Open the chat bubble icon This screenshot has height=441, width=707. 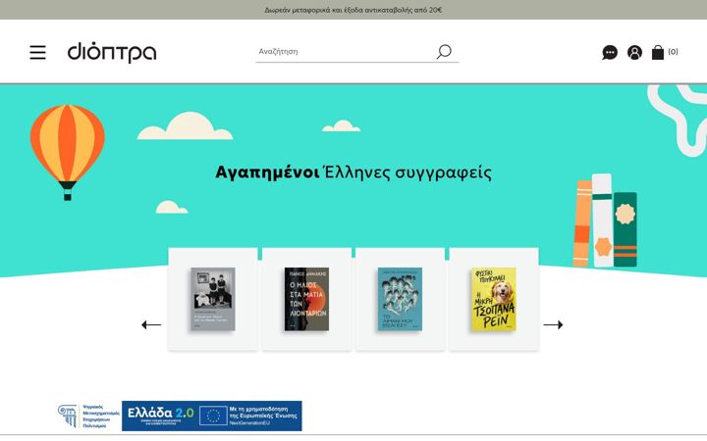[610, 53]
